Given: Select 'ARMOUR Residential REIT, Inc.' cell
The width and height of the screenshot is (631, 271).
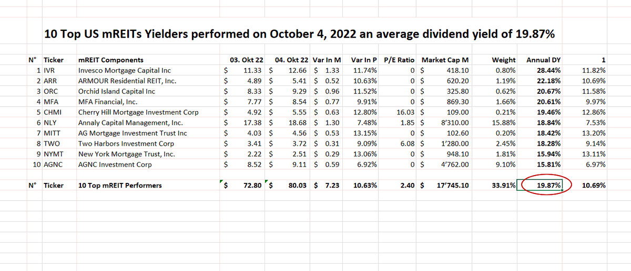Looking at the screenshot, I should (127, 81).
